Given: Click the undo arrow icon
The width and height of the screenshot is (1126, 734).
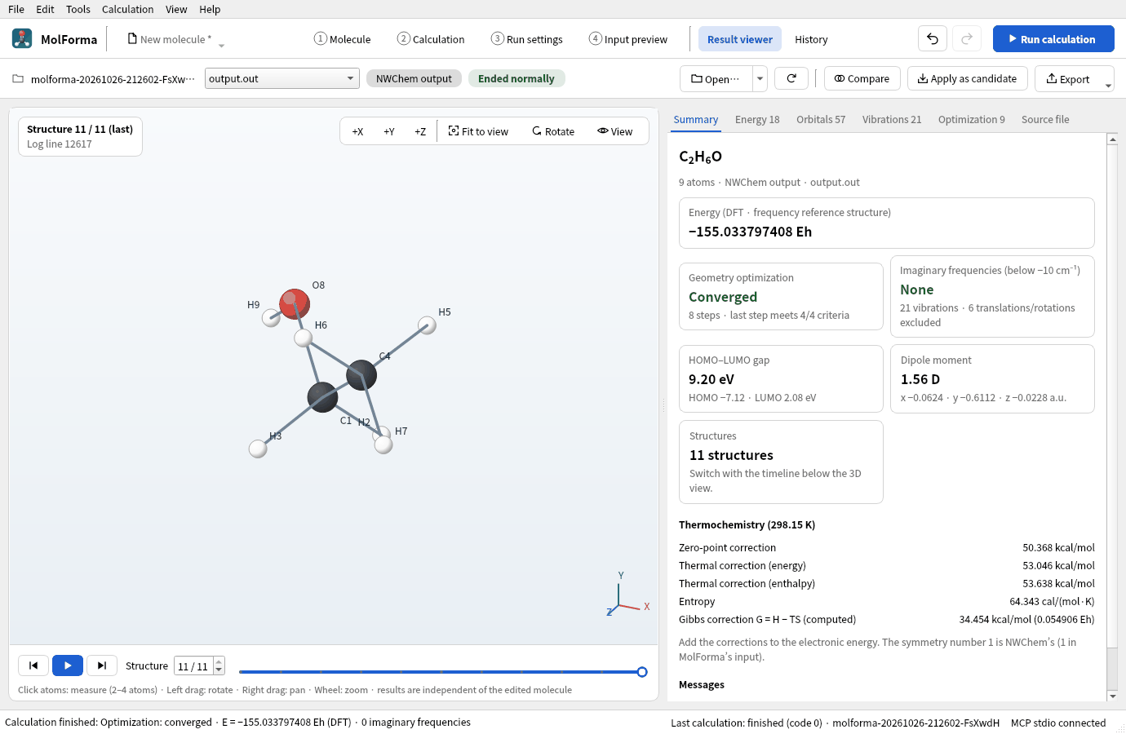Looking at the screenshot, I should [933, 38].
